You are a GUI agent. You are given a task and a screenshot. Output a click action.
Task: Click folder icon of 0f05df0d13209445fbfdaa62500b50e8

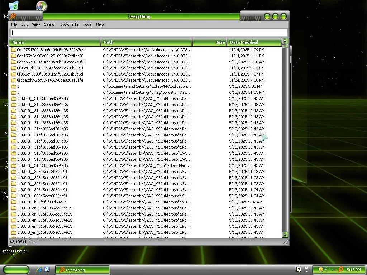[x=14, y=68]
